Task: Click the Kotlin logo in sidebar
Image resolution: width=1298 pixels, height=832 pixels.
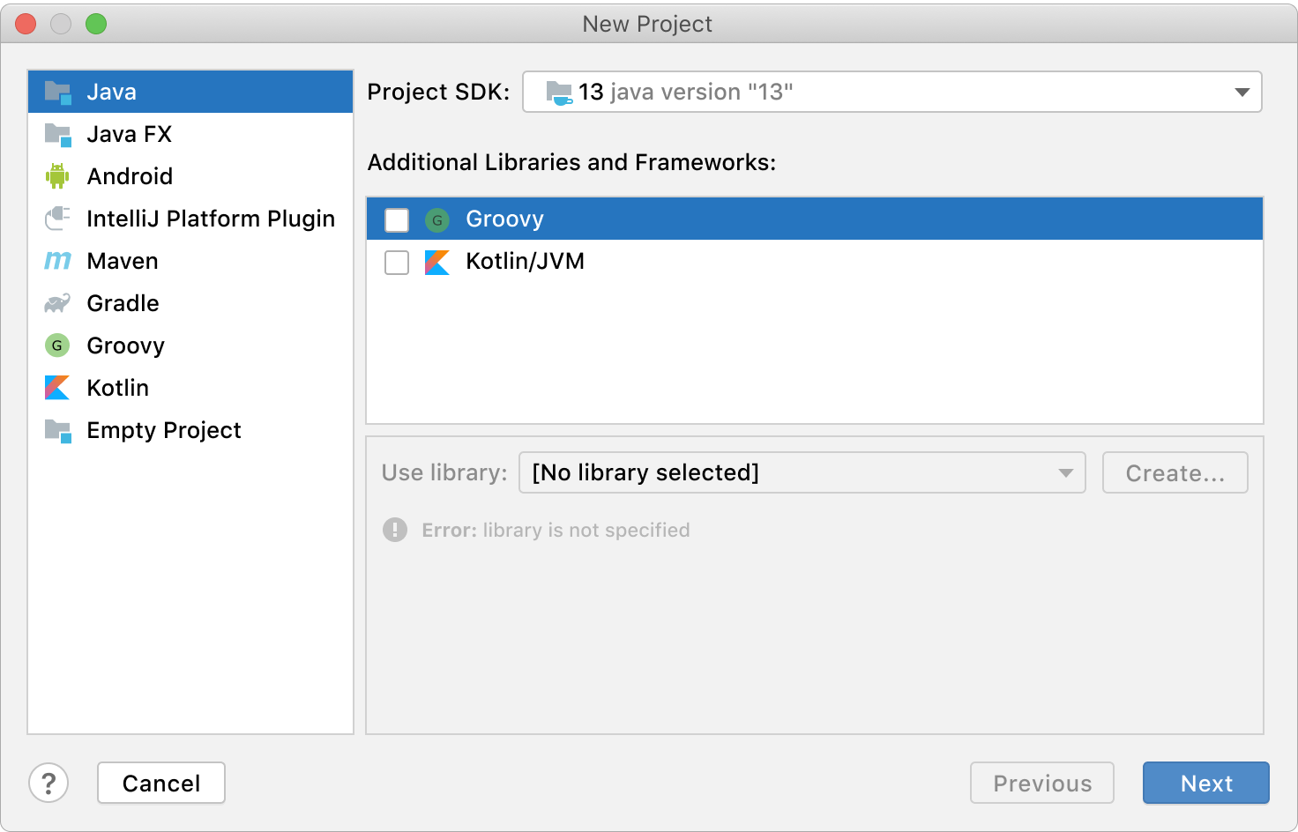Action: 57,388
